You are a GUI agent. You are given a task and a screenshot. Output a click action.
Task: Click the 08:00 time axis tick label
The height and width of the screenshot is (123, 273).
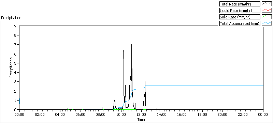tap(101, 114)
